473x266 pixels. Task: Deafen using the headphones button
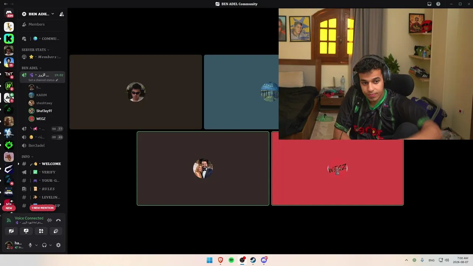44,245
